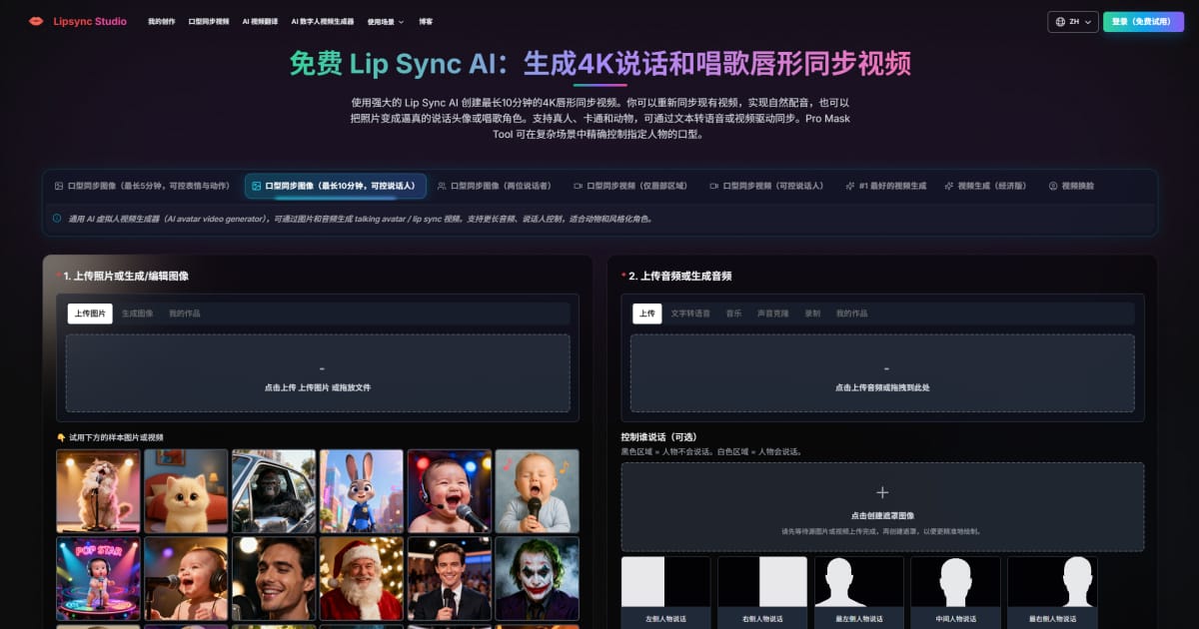Select tab 口型同步图像（最长5分钟，可控表情与动作）
This screenshot has width=1199, height=629.
pyautogui.click(x=142, y=186)
